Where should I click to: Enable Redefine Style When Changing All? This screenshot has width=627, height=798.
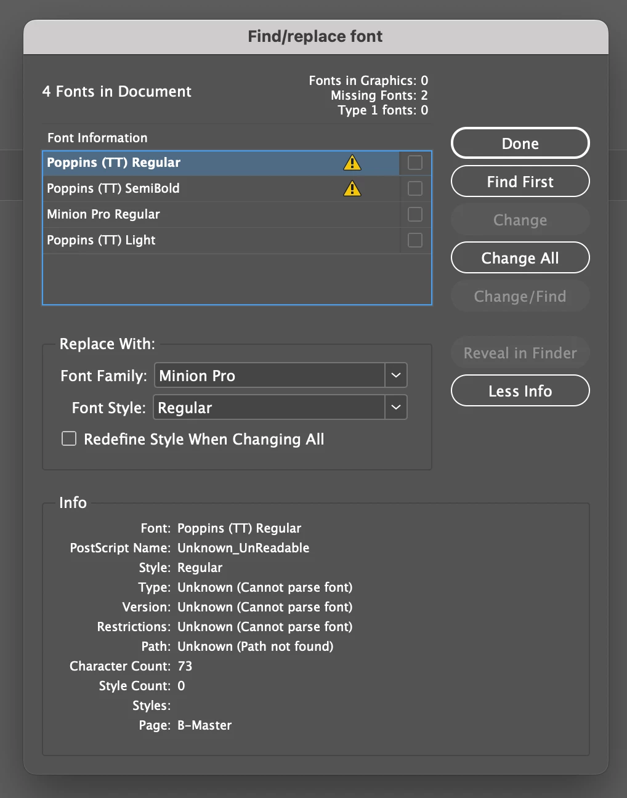pos(69,438)
